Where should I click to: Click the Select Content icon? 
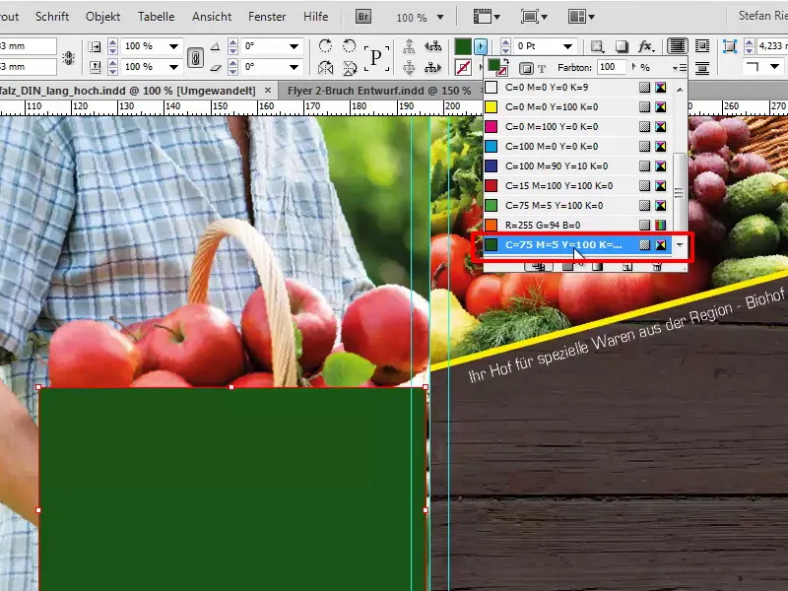pyautogui.click(x=409, y=67)
